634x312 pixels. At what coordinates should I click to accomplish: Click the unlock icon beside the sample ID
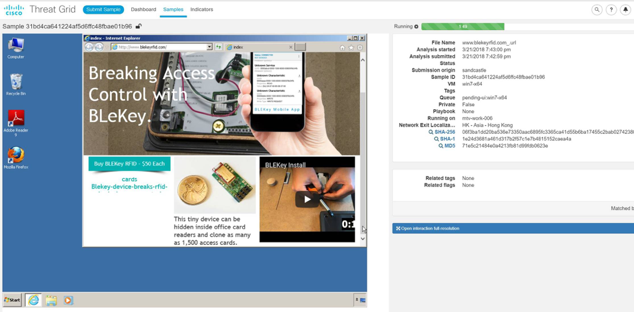(138, 26)
